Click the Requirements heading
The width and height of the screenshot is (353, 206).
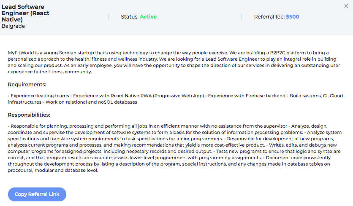(x=27, y=84)
